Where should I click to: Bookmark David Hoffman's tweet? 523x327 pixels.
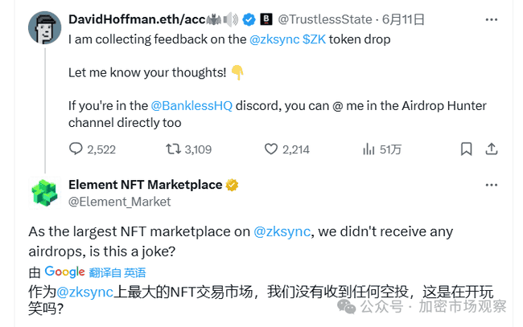466,149
